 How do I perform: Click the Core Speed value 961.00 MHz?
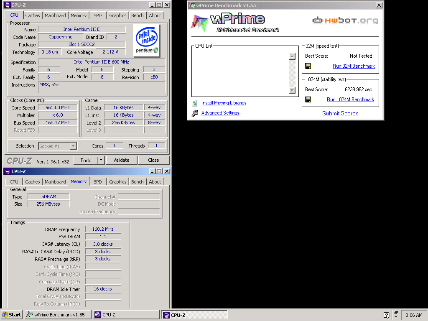[x=58, y=107]
